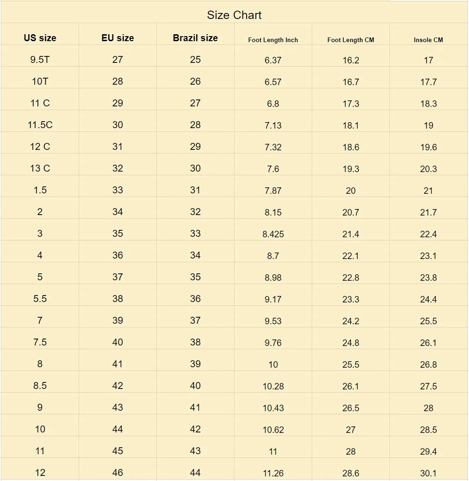469x481 pixels.
Task: Click the "7.5" US size cell
Action: 40,342
